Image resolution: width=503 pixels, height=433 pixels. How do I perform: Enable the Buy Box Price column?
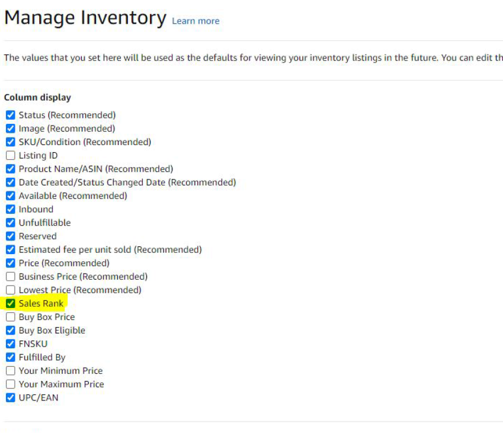tap(10, 317)
